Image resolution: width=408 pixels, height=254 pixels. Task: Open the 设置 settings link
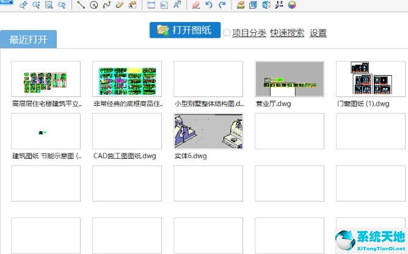pyautogui.click(x=318, y=33)
